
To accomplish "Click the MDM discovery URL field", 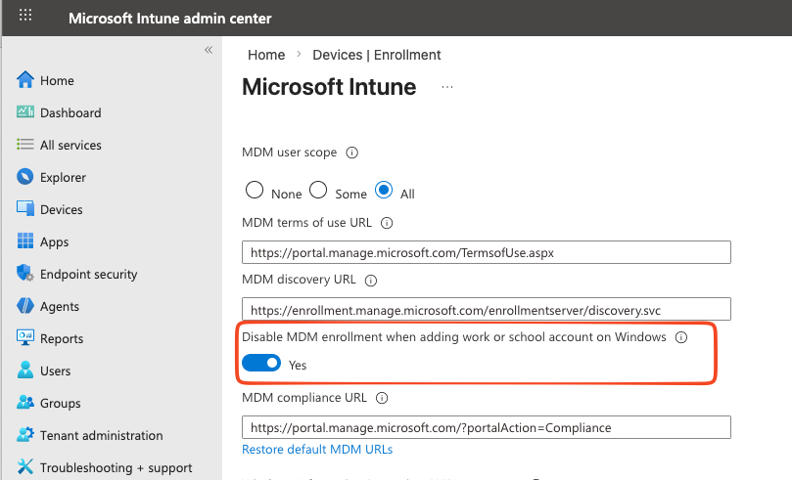I will [x=487, y=310].
